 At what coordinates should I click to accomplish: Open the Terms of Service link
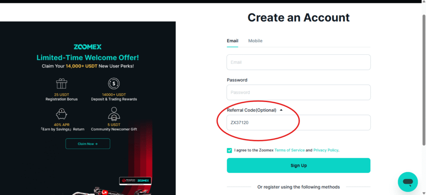[290, 150]
